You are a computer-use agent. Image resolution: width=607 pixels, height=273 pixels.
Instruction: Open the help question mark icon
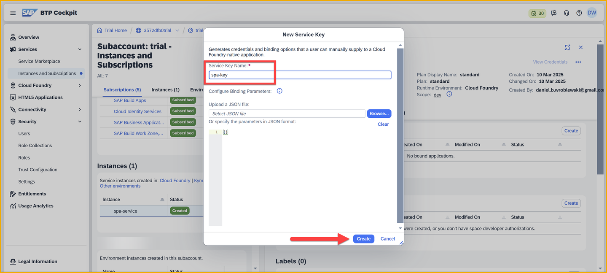pyautogui.click(x=579, y=13)
